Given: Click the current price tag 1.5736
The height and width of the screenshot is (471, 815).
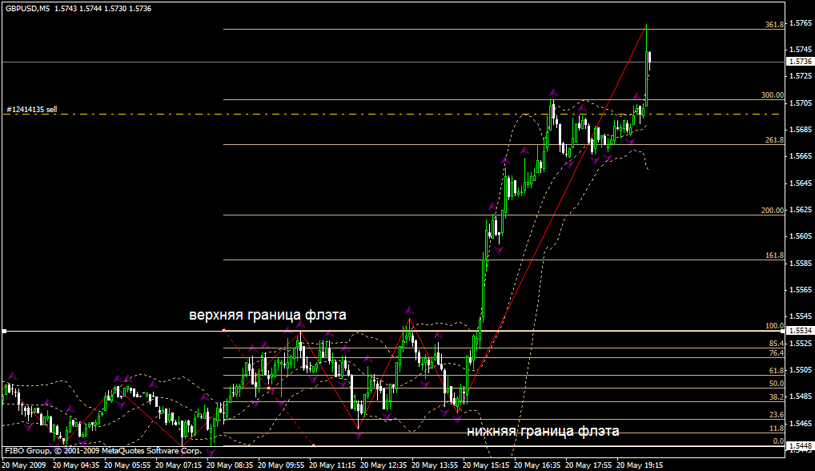Looking at the screenshot, I should coord(799,62).
